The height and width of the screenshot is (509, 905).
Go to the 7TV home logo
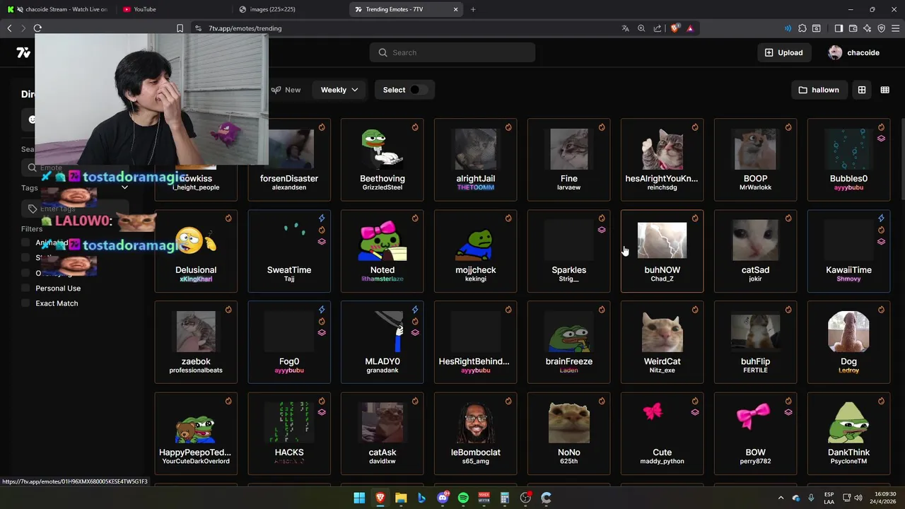23,52
